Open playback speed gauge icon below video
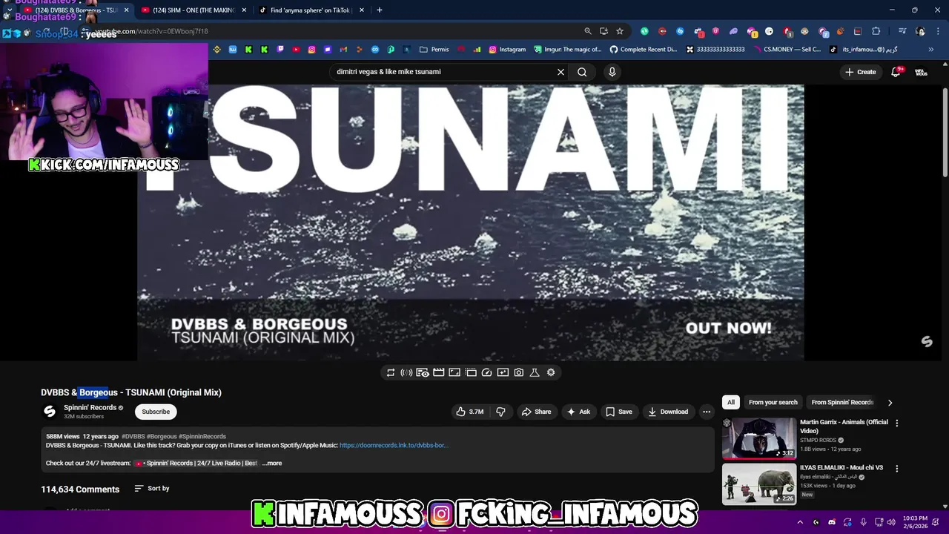949x534 pixels. click(486, 372)
